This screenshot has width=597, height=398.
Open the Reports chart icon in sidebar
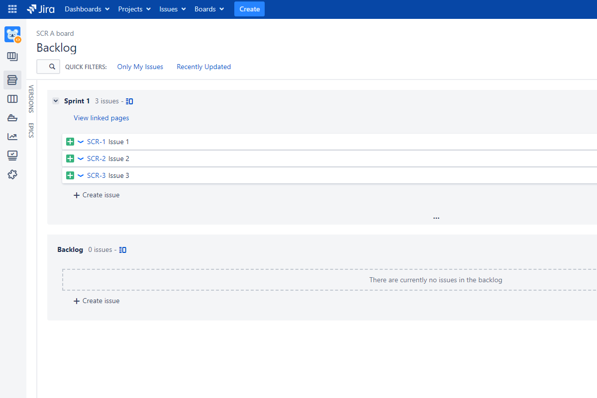coord(12,137)
